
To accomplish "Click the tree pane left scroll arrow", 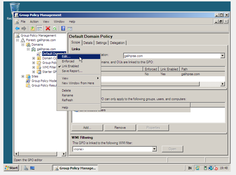I will click(16, 154).
